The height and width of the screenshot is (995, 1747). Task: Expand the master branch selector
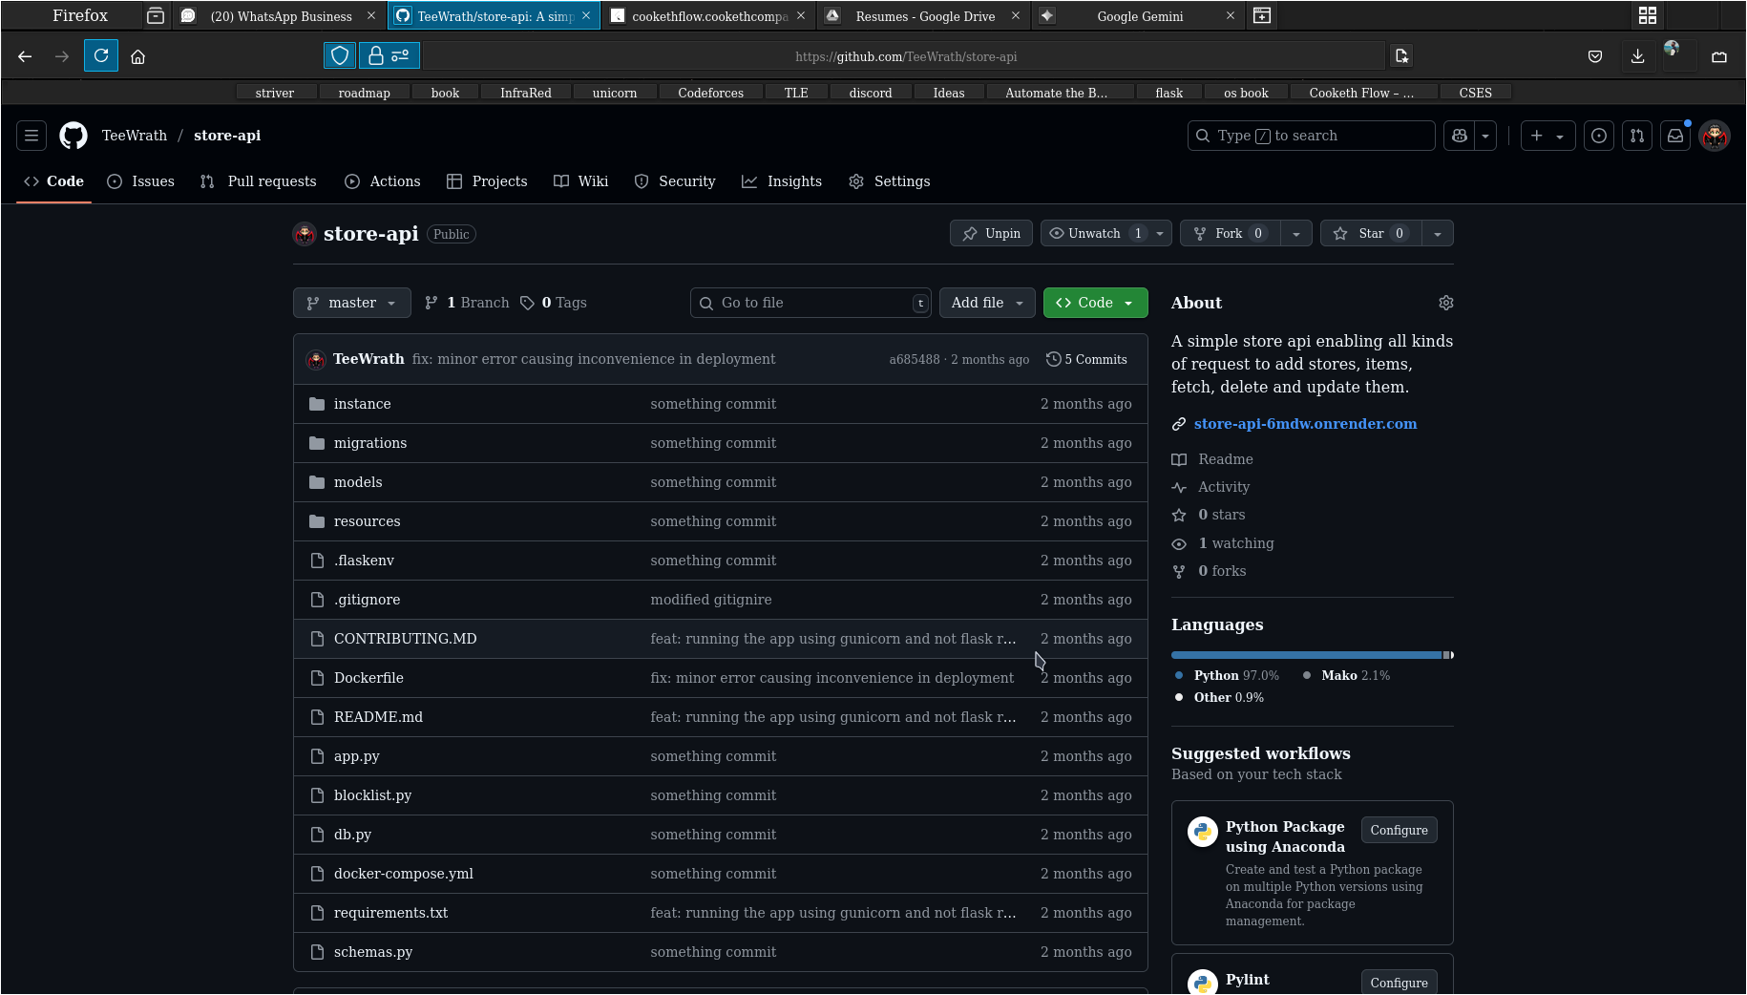point(352,303)
